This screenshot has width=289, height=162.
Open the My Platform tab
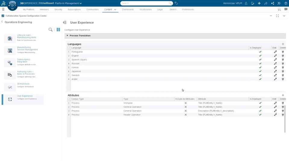[29, 9]
